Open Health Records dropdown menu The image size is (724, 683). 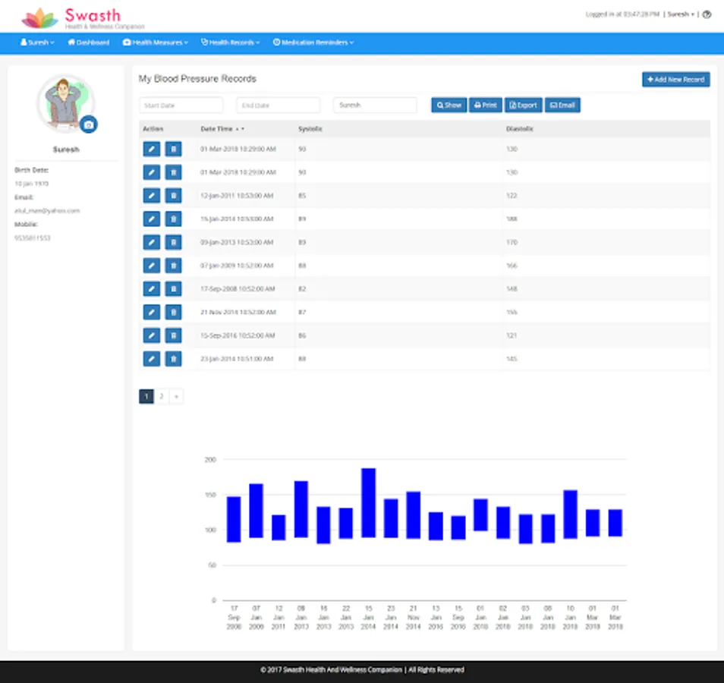point(231,42)
